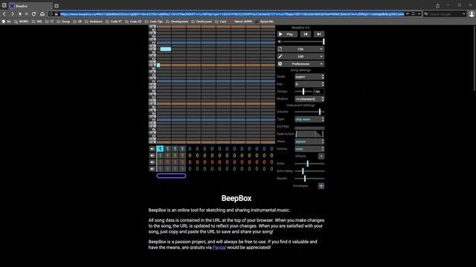The height and width of the screenshot is (267, 476).
Task: Open the Key dropdown
Action: [x=309, y=84]
